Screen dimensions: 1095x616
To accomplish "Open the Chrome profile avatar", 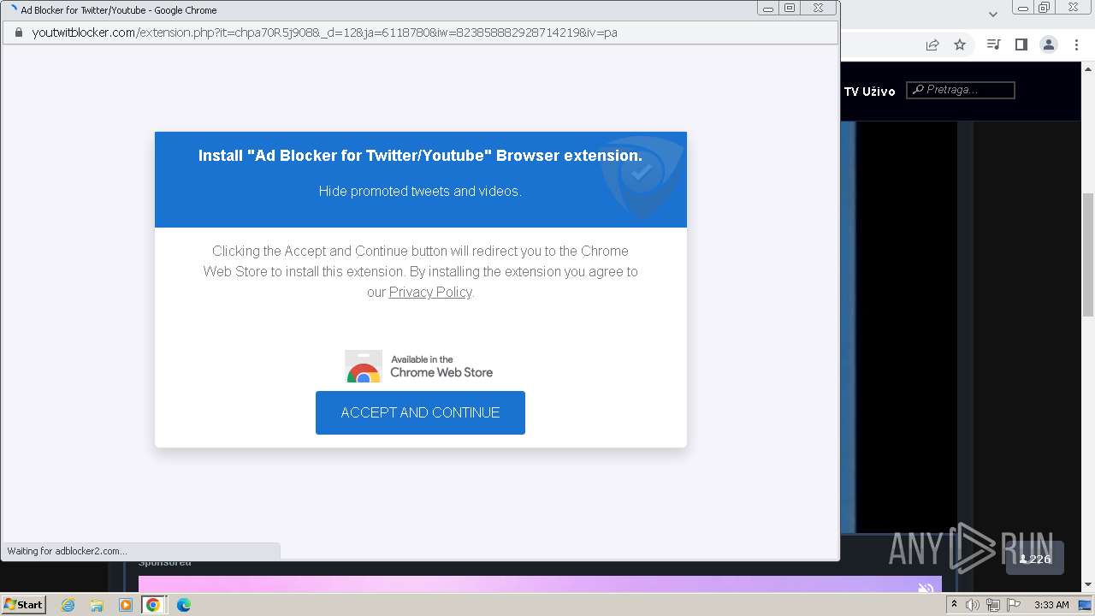I will [1049, 44].
